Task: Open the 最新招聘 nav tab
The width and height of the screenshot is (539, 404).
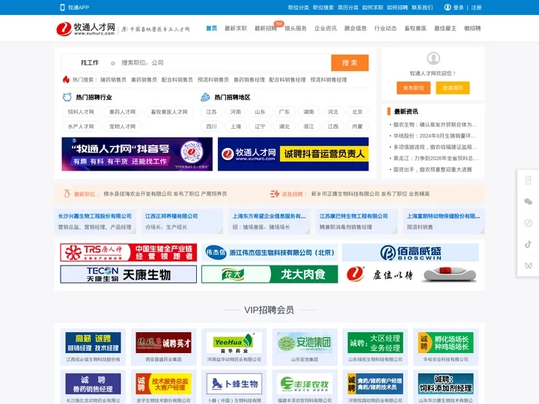Action: 265,28
